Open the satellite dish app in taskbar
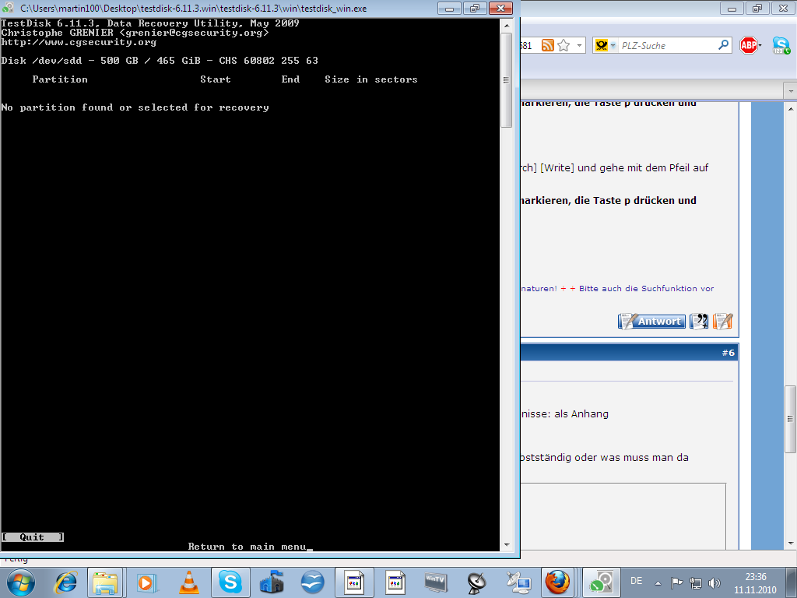797x598 pixels. [x=477, y=582]
